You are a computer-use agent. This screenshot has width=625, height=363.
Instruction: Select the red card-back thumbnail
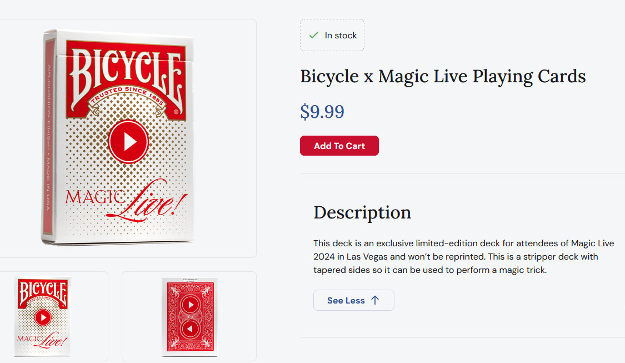(189, 316)
